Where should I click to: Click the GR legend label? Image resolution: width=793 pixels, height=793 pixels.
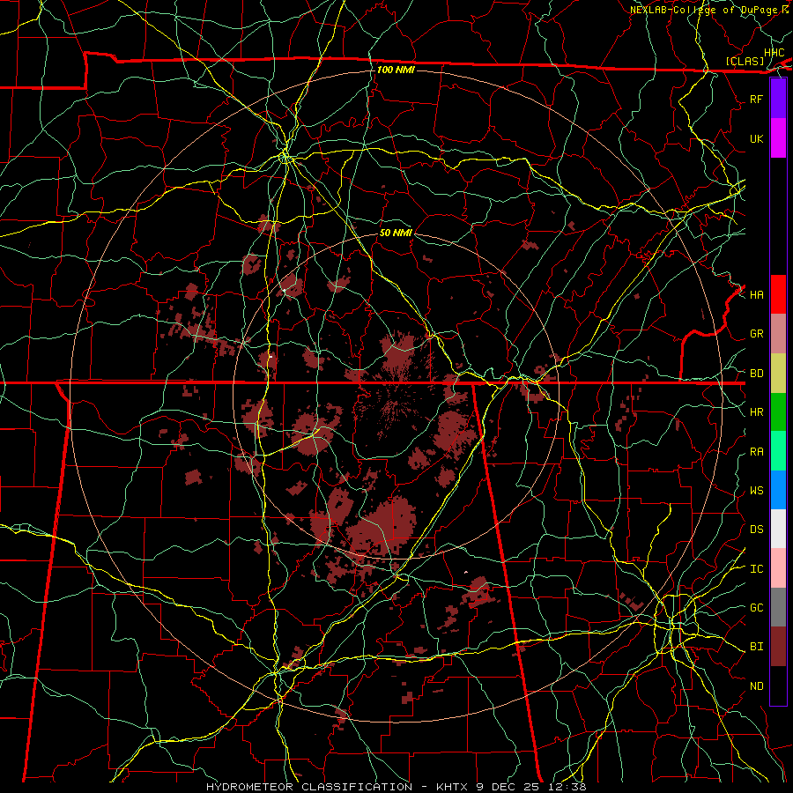[757, 334]
